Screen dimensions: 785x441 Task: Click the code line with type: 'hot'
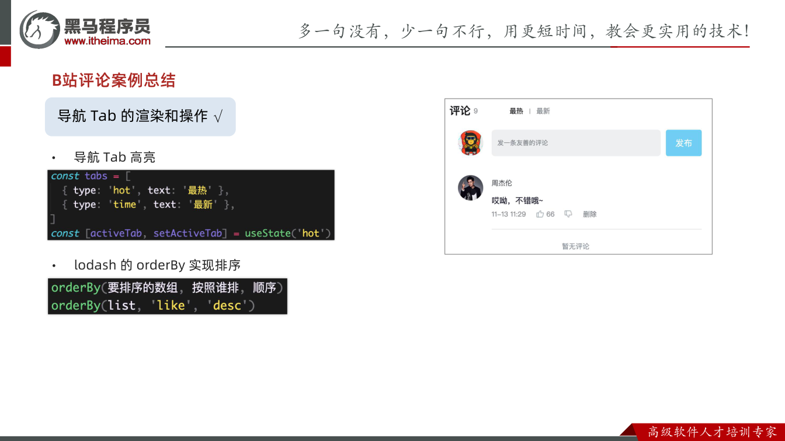(145, 190)
